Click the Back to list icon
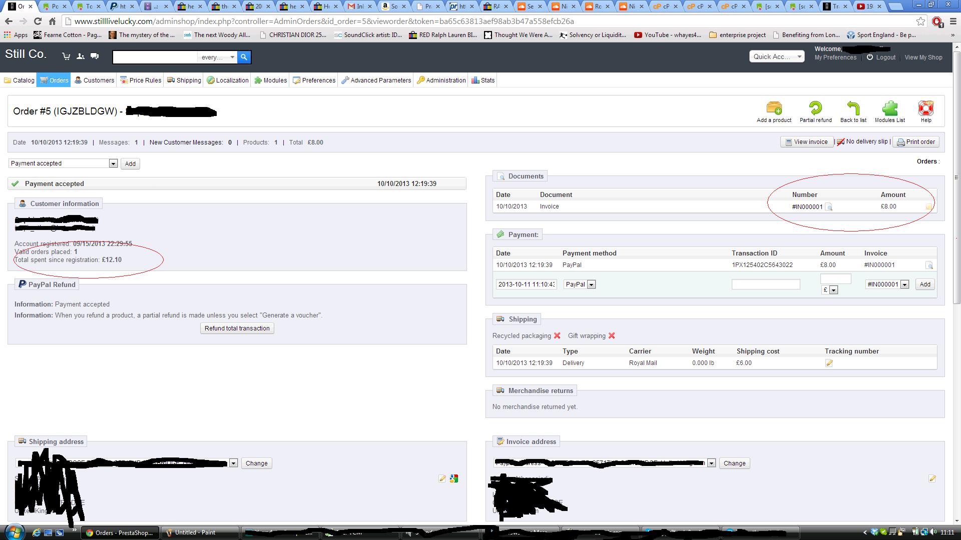Image resolution: width=961 pixels, height=540 pixels. 853,108
